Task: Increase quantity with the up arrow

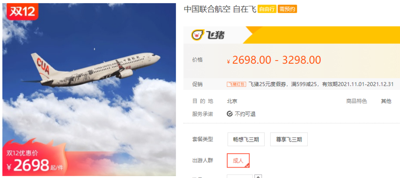Action: [x=258, y=176]
